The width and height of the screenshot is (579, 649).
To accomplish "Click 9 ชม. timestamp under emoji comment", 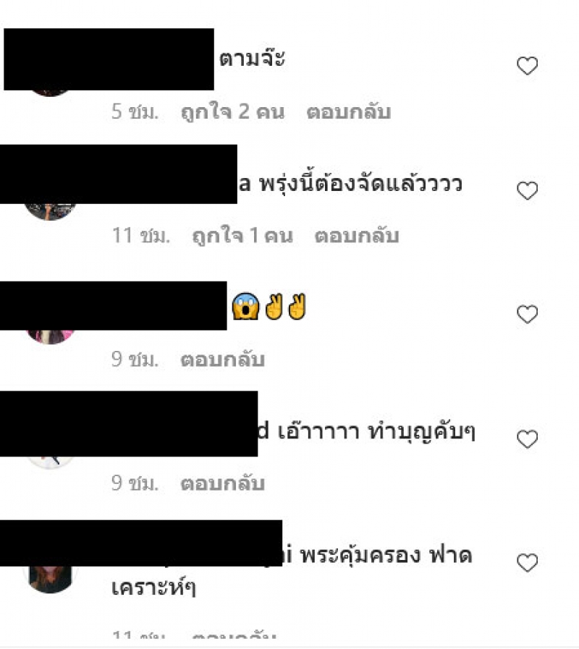I will click(135, 360).
